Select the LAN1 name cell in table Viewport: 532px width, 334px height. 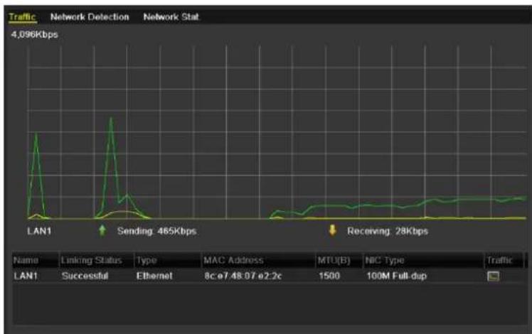point(26,276)
